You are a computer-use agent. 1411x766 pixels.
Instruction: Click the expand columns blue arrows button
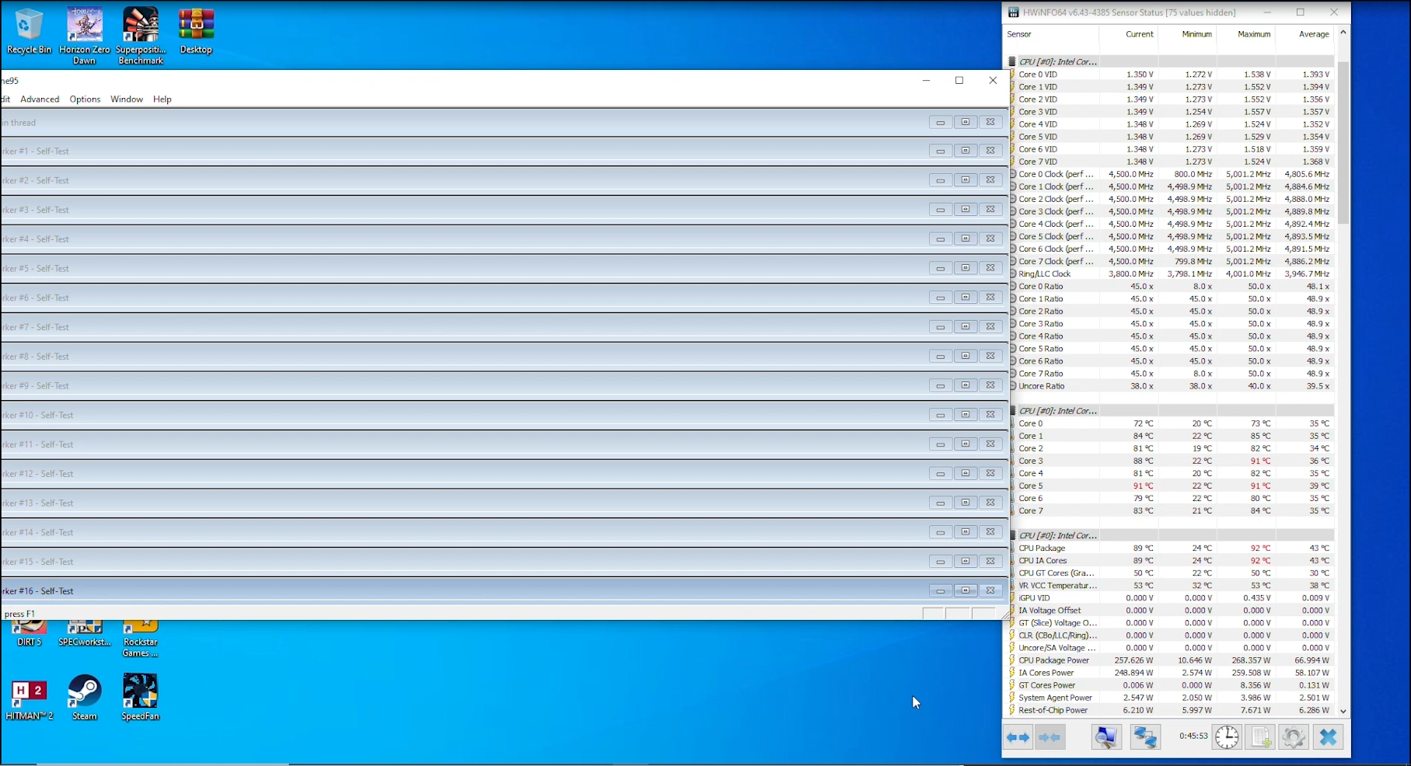point(1018,737)
